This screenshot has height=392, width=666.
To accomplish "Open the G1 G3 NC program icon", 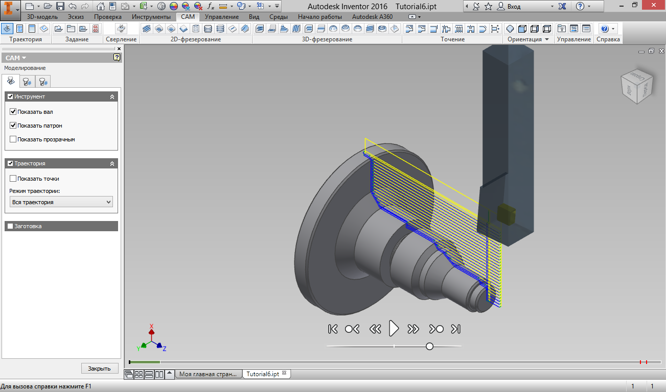I will click(x=96, y=29).
